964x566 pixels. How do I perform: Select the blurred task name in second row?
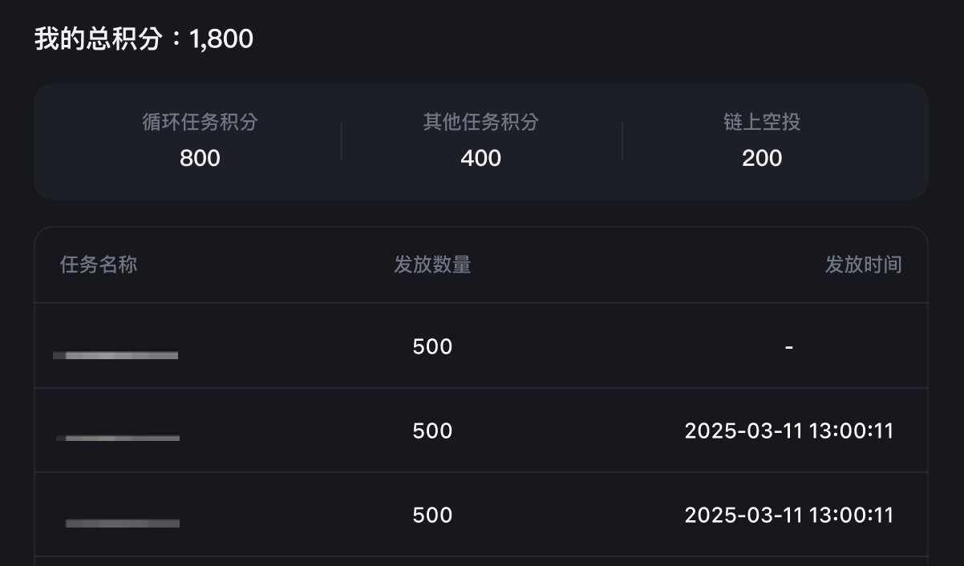(118, 438)
